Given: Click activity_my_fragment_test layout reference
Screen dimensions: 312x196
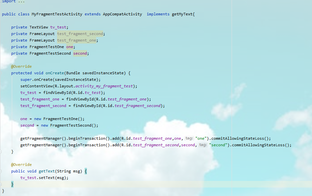Looking at the screenshot, I should pyautogui.click(x=104, y=86).
